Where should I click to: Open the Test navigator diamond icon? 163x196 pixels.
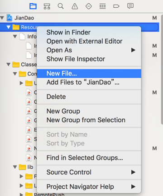[89, 6]
